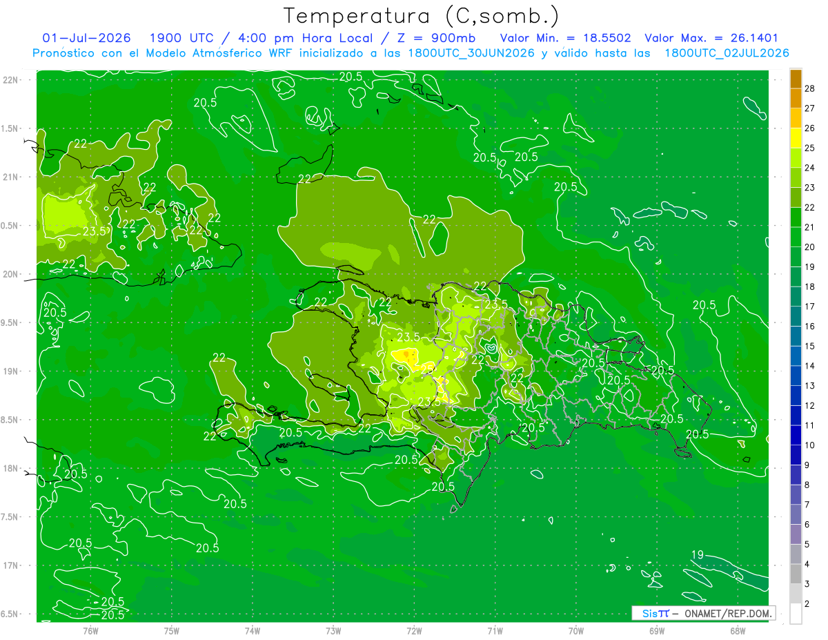
Task: Click the green legend swatch between 20 and 21
Action: point(796,237)
